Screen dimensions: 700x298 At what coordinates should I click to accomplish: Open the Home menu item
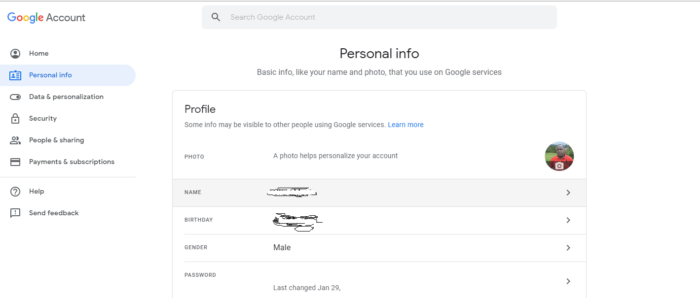68,53
